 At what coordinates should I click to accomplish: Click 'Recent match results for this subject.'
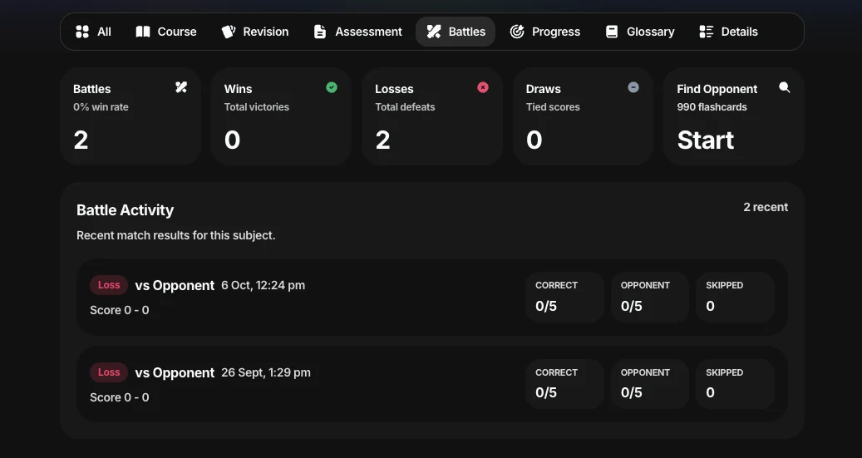pos(176,235)
